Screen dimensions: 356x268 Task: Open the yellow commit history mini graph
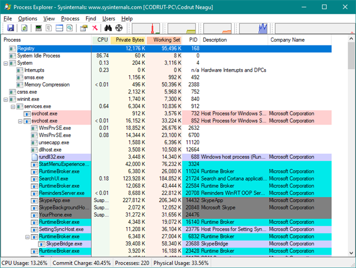tap(182, 28)
